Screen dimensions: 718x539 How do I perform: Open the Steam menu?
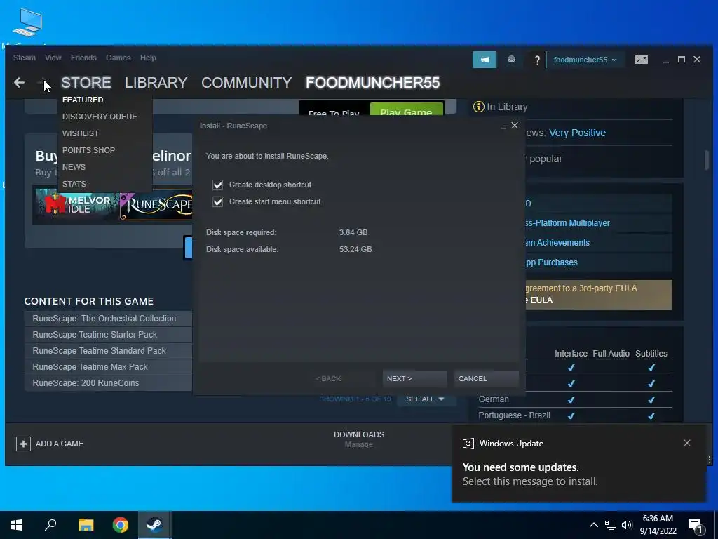tap(25, 58)
